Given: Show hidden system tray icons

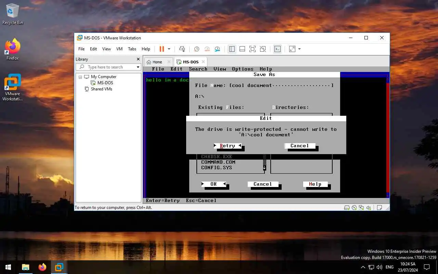Looking at the screenshot, I should pyautogui.click(x=363, y=267).
